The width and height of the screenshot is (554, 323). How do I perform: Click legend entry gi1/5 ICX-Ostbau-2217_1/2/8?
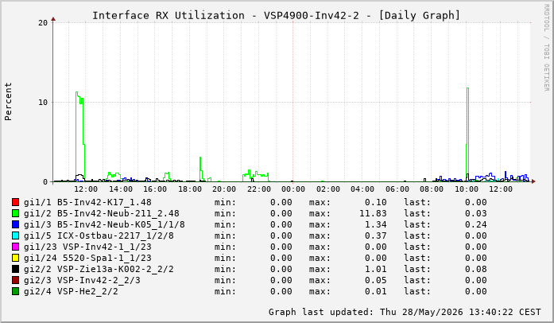(99, 235)
